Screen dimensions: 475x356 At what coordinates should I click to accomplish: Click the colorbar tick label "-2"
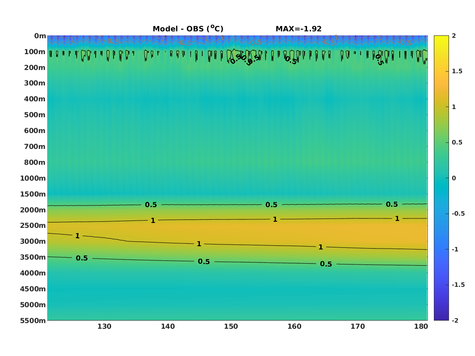[455, 320]
